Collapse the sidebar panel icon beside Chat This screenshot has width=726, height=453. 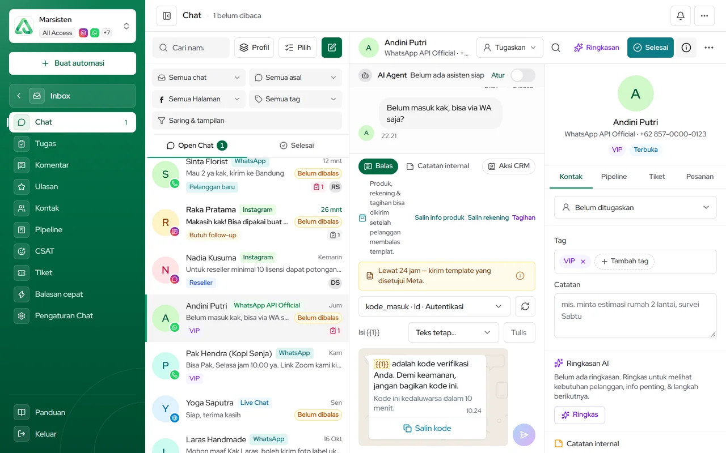coord(167,16)
